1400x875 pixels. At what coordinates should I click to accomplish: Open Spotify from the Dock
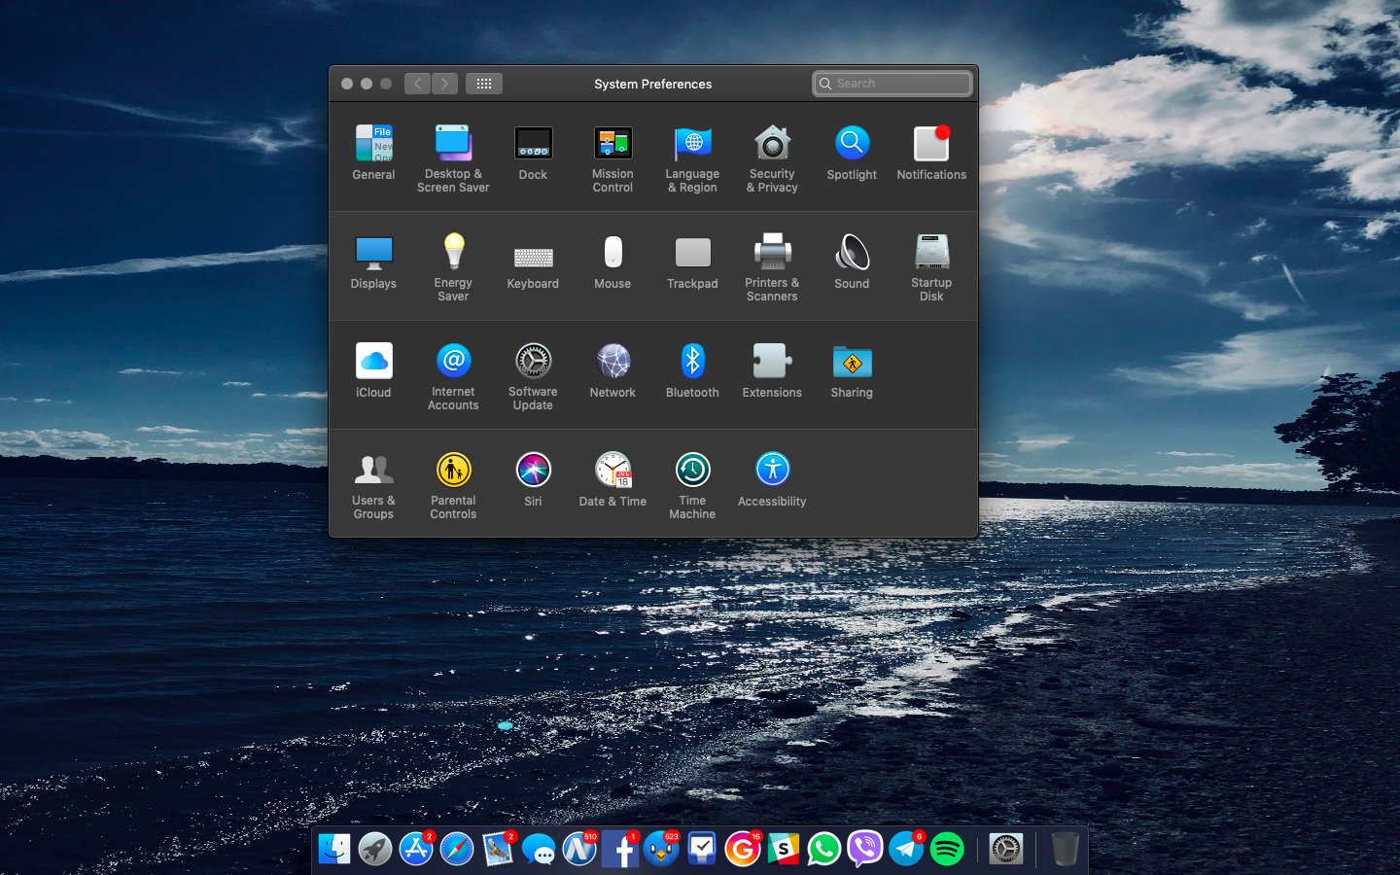pyautogui.click(x=947, y=849)
